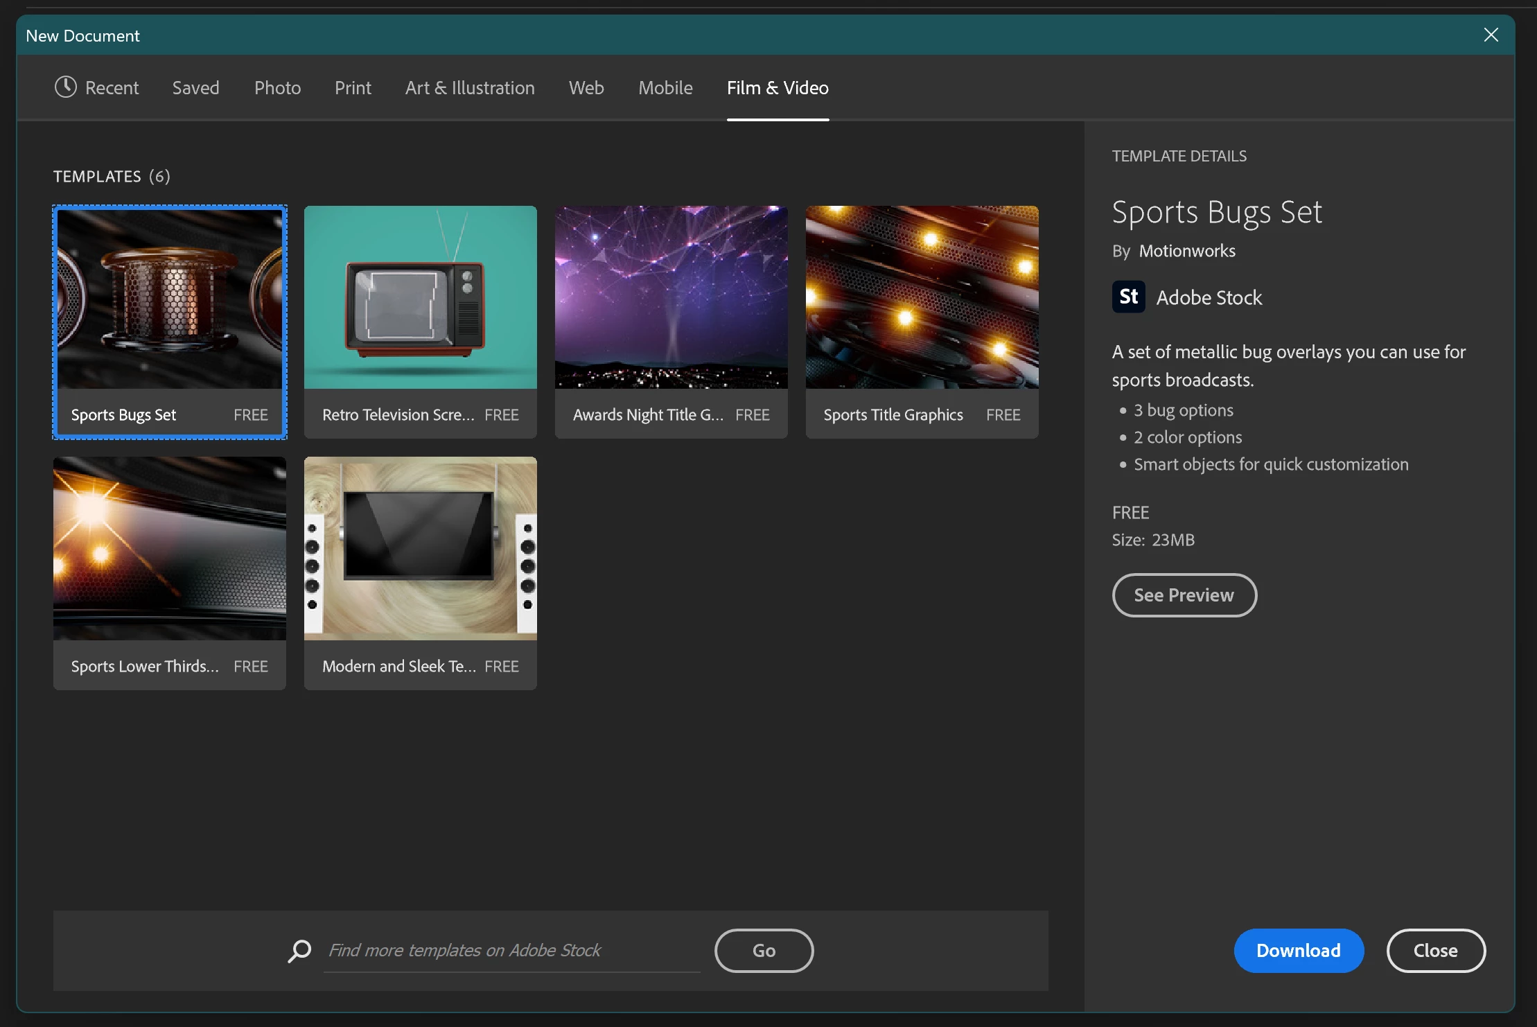Select Sports Title Graphics template
The image size is (1537, 1027).
pos(922,298)
